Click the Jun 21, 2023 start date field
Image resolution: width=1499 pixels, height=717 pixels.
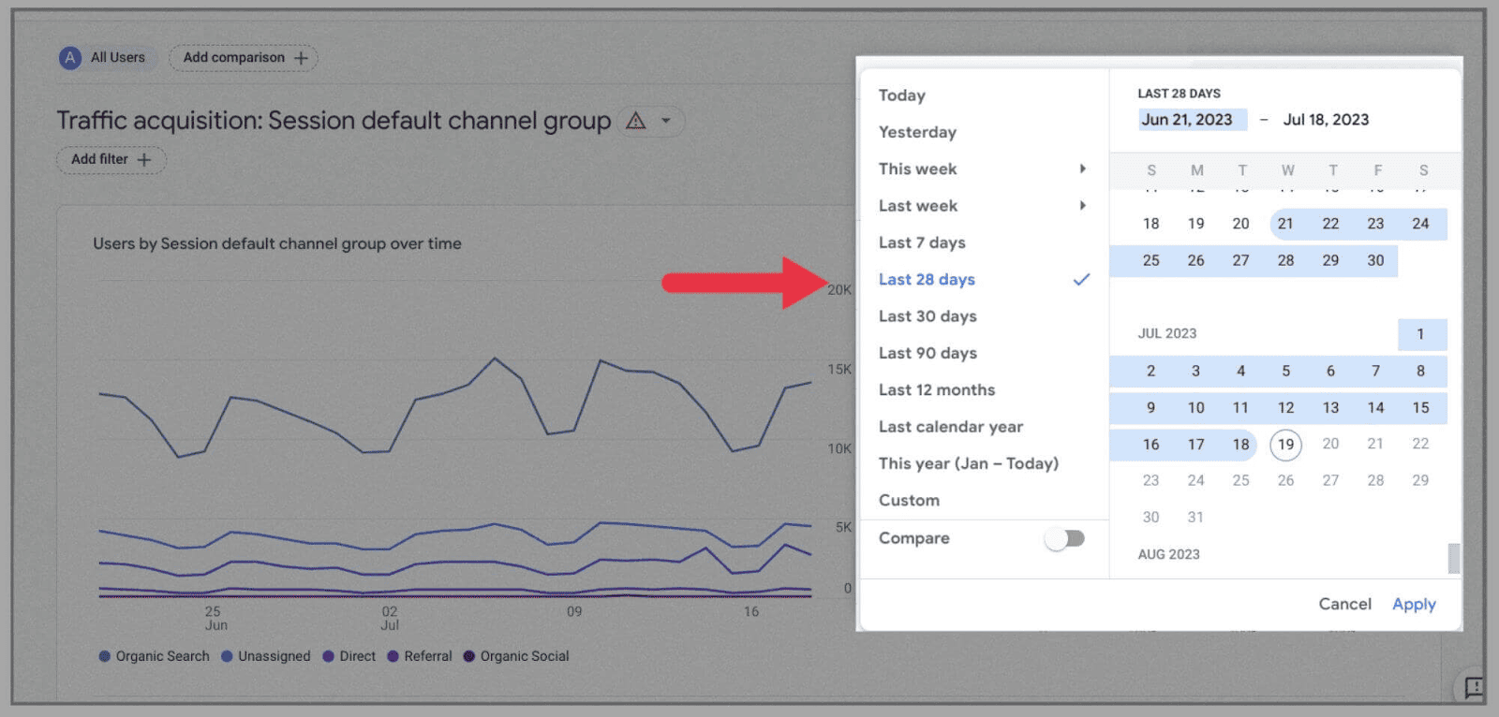pos(1187,120)
